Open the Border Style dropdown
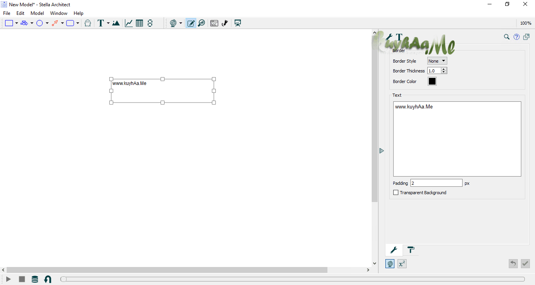 tap(437, 61)
